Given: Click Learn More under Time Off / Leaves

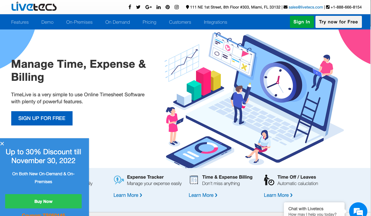Looking at the screenshot, I should (x=278, y=195).
